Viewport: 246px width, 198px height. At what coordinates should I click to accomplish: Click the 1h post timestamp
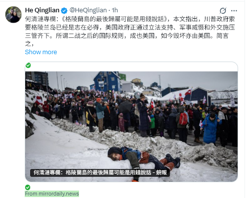pos(115,10)
